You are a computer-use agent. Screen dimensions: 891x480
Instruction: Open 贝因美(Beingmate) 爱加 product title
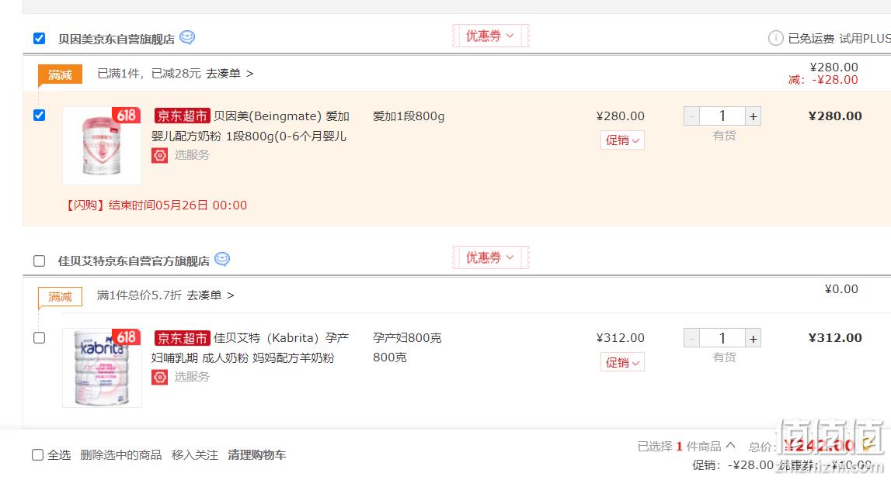click(x=251, y=126)
